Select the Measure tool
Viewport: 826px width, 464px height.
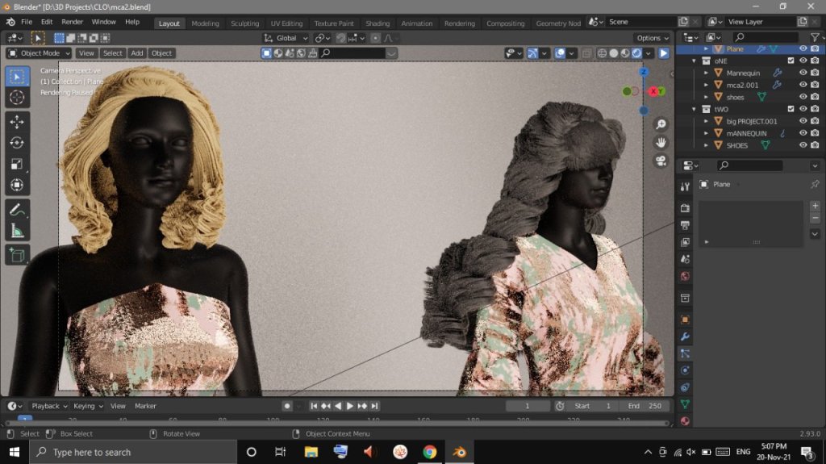tap(17, 231)
